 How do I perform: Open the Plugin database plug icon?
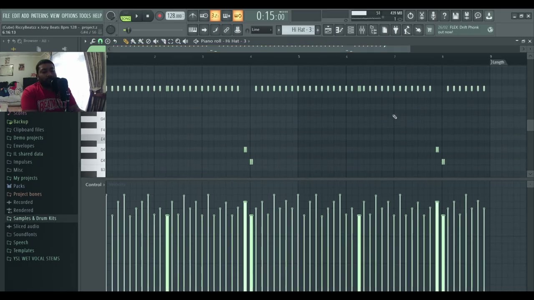(396, 30)
